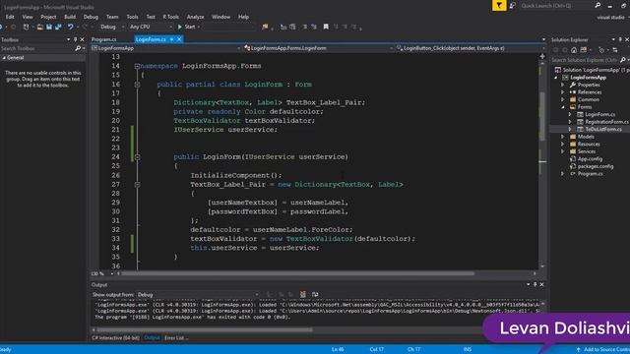The image size is (630, 354).
Task: Open the Any CPU platform dropdown
Action: 151,27
